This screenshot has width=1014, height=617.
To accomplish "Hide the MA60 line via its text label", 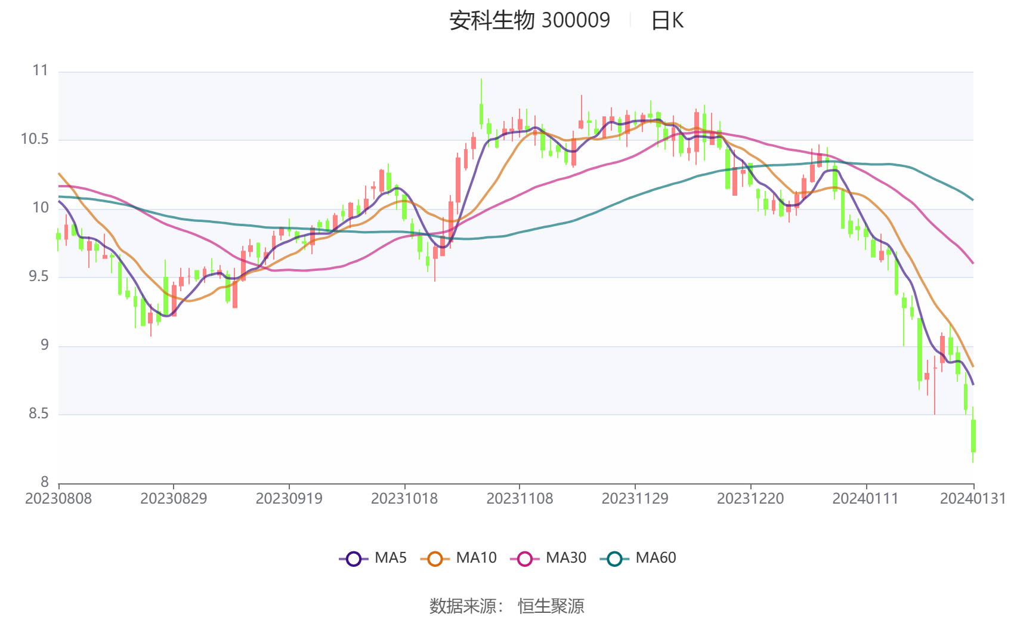I will tap(656, 558).
